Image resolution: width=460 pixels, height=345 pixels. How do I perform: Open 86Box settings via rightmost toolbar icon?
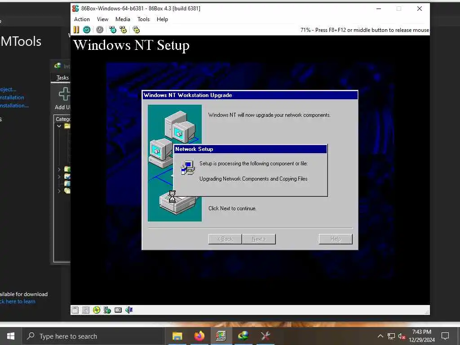pyautogui.click(x=136, y=30)
